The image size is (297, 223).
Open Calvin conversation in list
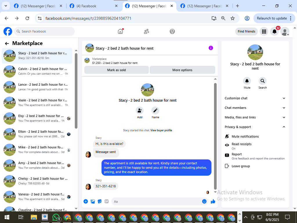tap(37, 71)
